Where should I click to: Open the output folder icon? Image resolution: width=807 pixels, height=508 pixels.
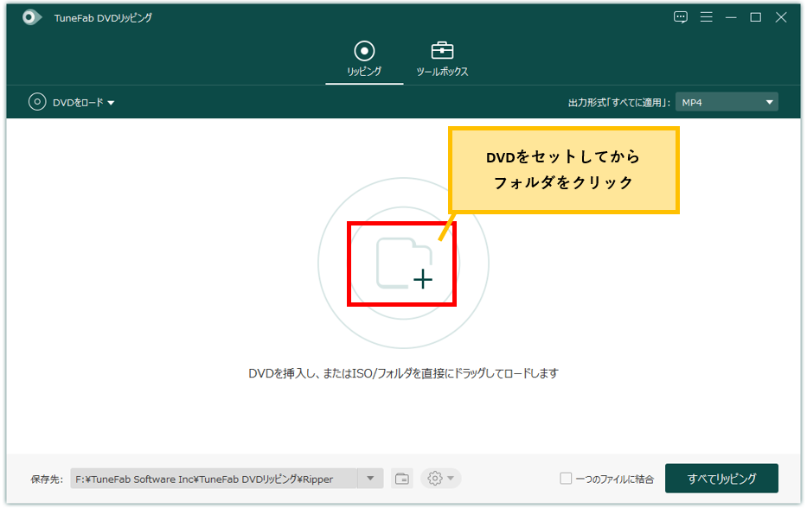click(x=402, y=479)
